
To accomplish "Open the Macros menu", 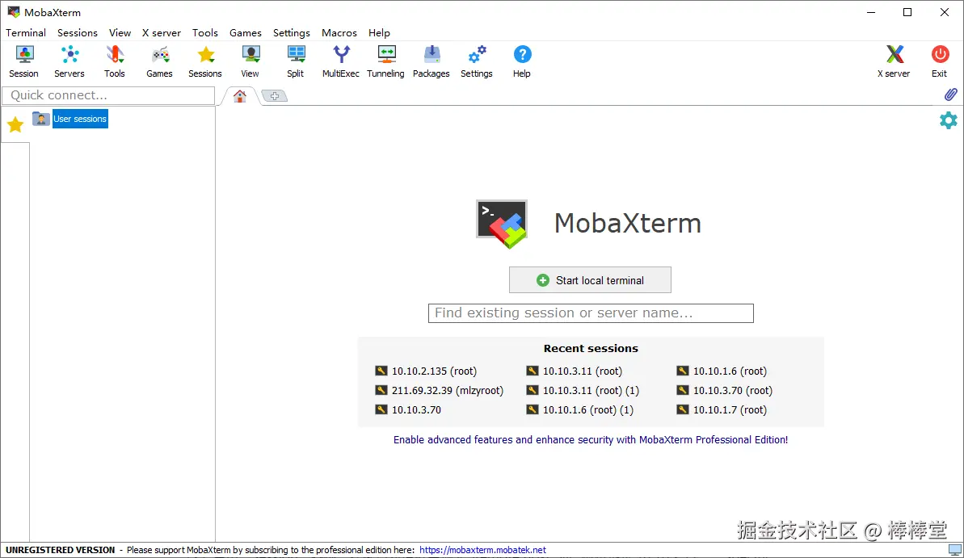I will (x=339, y=32).
